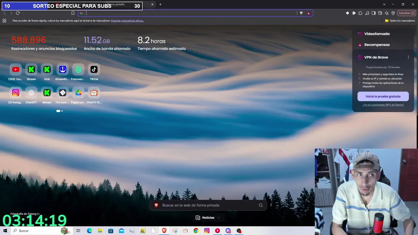Click the magnifier icon in search box

coord(261,205)
